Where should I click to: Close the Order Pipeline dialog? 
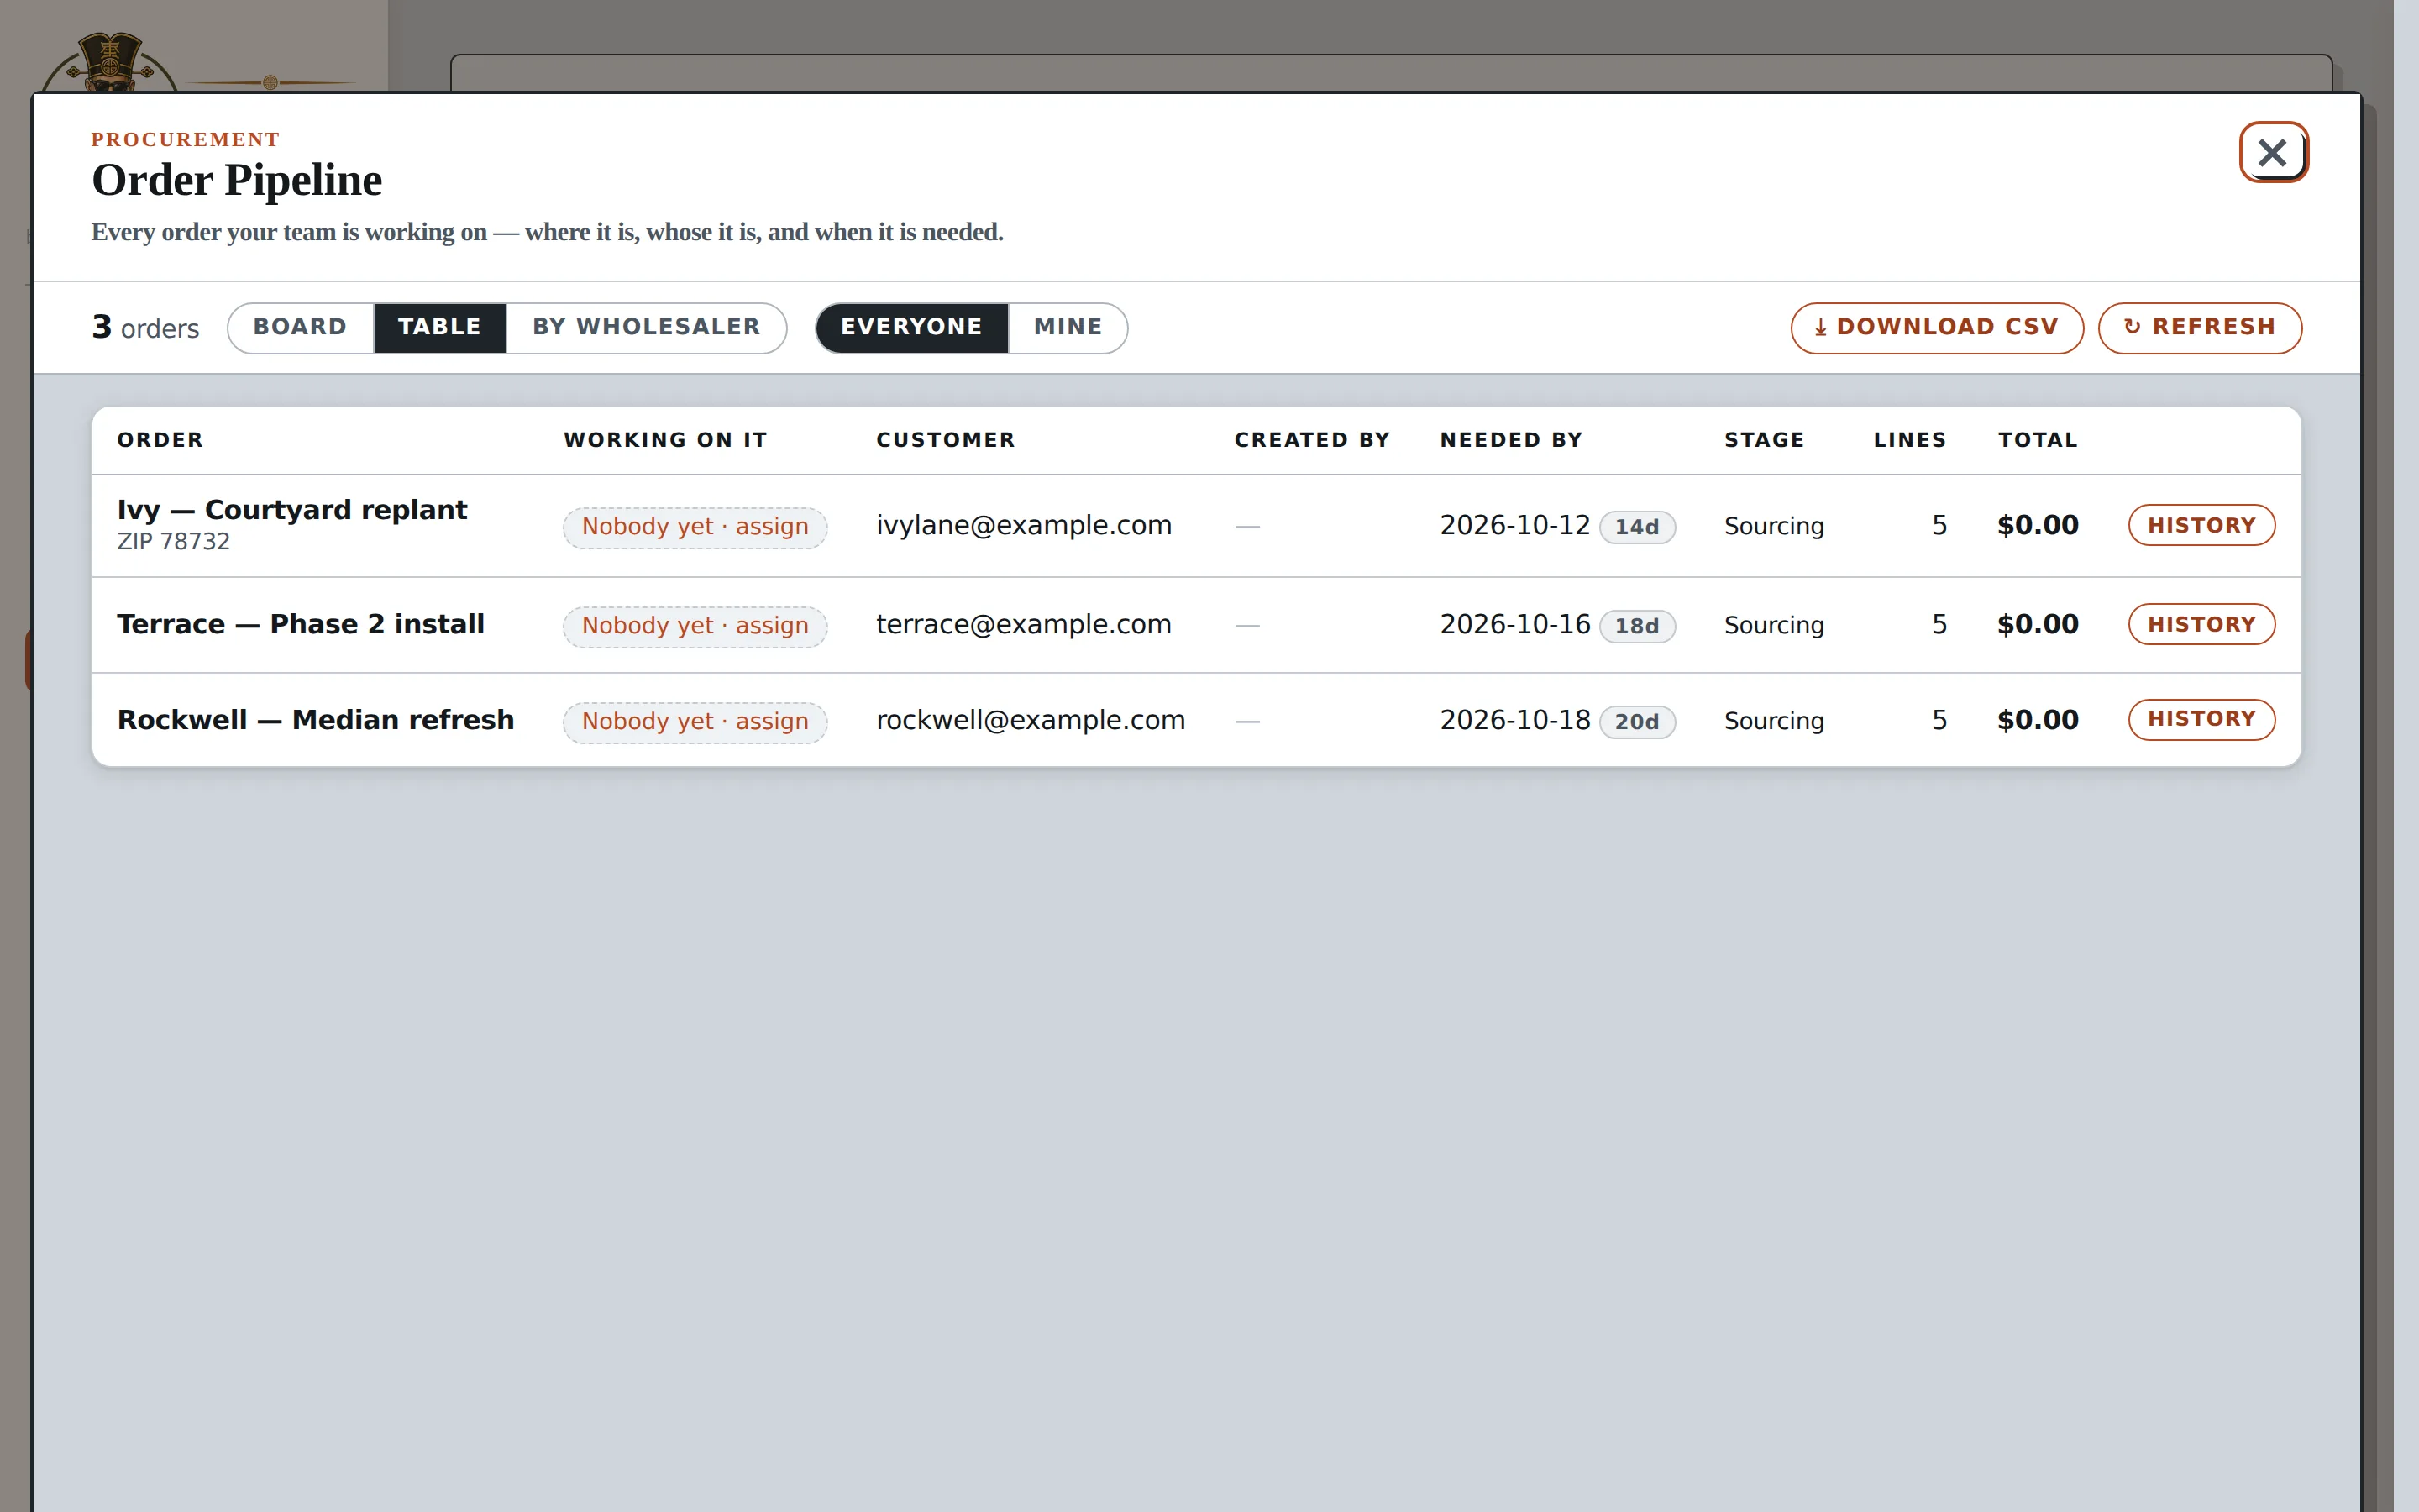[2272, 152]
